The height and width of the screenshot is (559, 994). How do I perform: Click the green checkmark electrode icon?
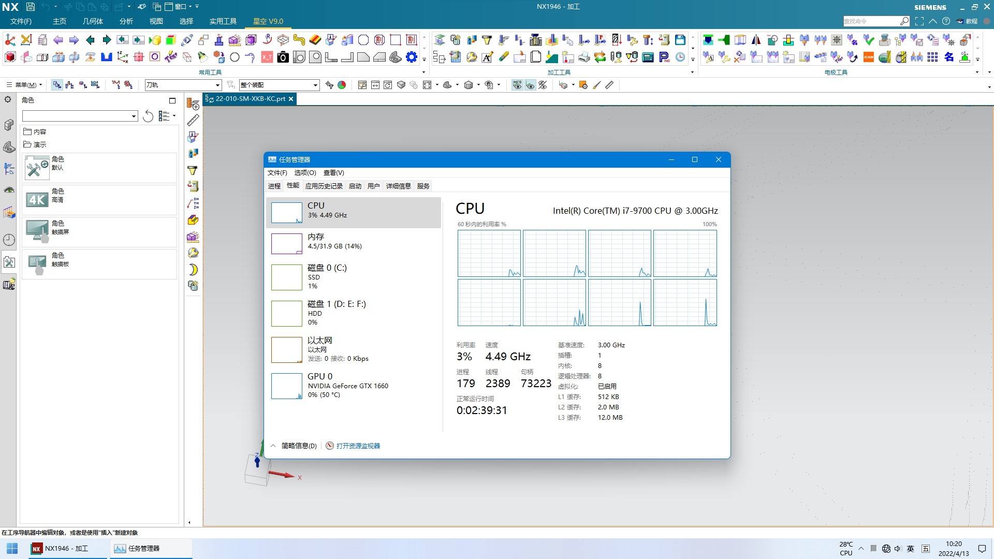tap(869, 40)
